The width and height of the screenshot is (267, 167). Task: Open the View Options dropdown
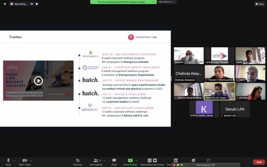(166, 2)
